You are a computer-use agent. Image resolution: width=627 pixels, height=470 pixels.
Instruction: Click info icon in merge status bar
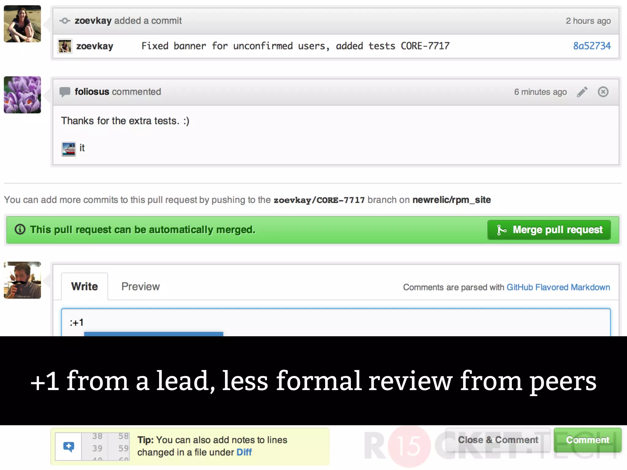[20, 229]
